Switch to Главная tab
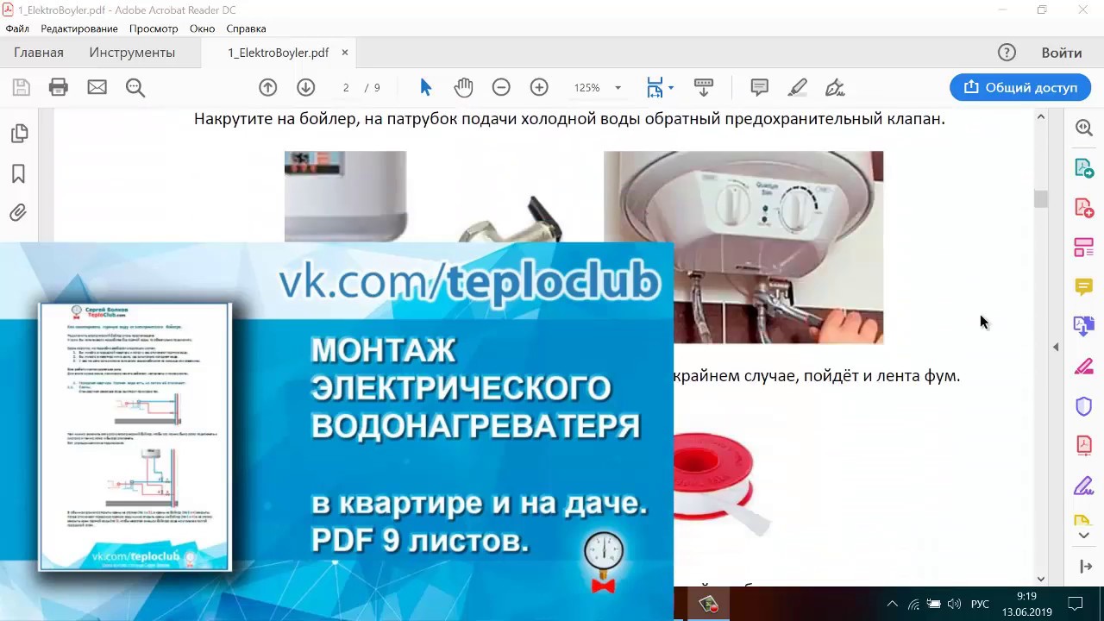Viewport: 1104px width, 621px height. click(x=39, y=53)
